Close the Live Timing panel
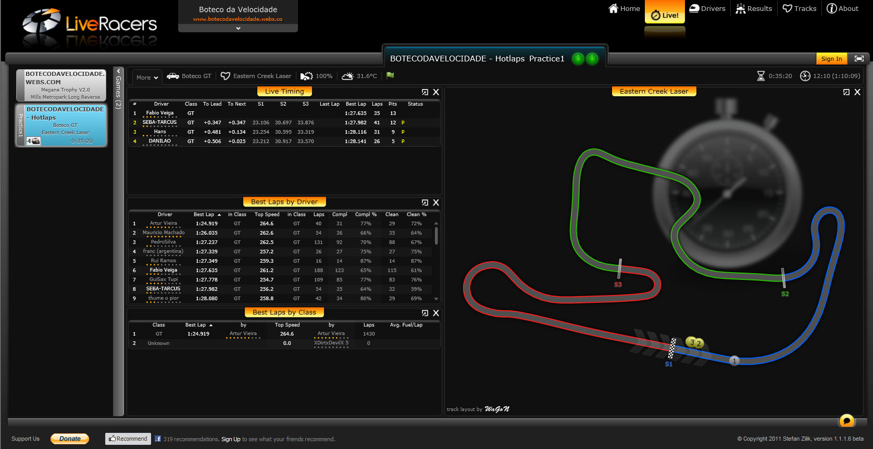The height and width of the screenshot is (449, 873). pyautogui.click(x=436, y=92)
